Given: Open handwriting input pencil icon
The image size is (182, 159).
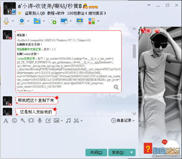Looking at the screenshot, I should (x=48, y=120).
